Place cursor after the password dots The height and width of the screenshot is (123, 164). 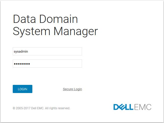coord(30,64)
